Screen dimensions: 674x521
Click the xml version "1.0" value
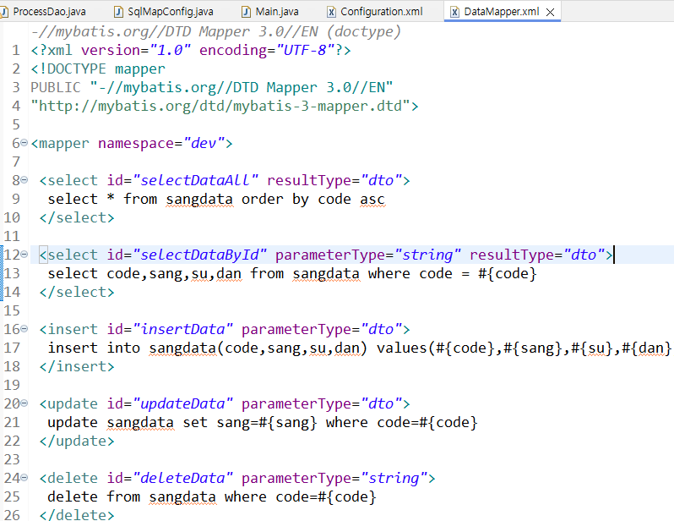tap(171, 51)
